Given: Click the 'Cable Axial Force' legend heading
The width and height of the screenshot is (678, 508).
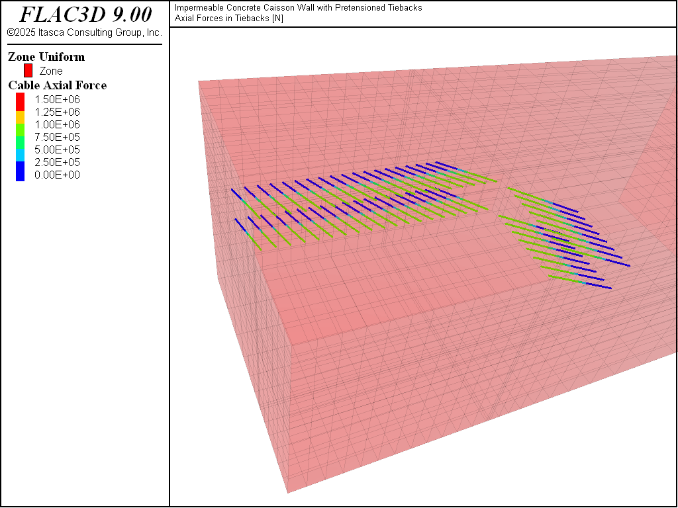Looking at the screenshot, I should (58, 85).
